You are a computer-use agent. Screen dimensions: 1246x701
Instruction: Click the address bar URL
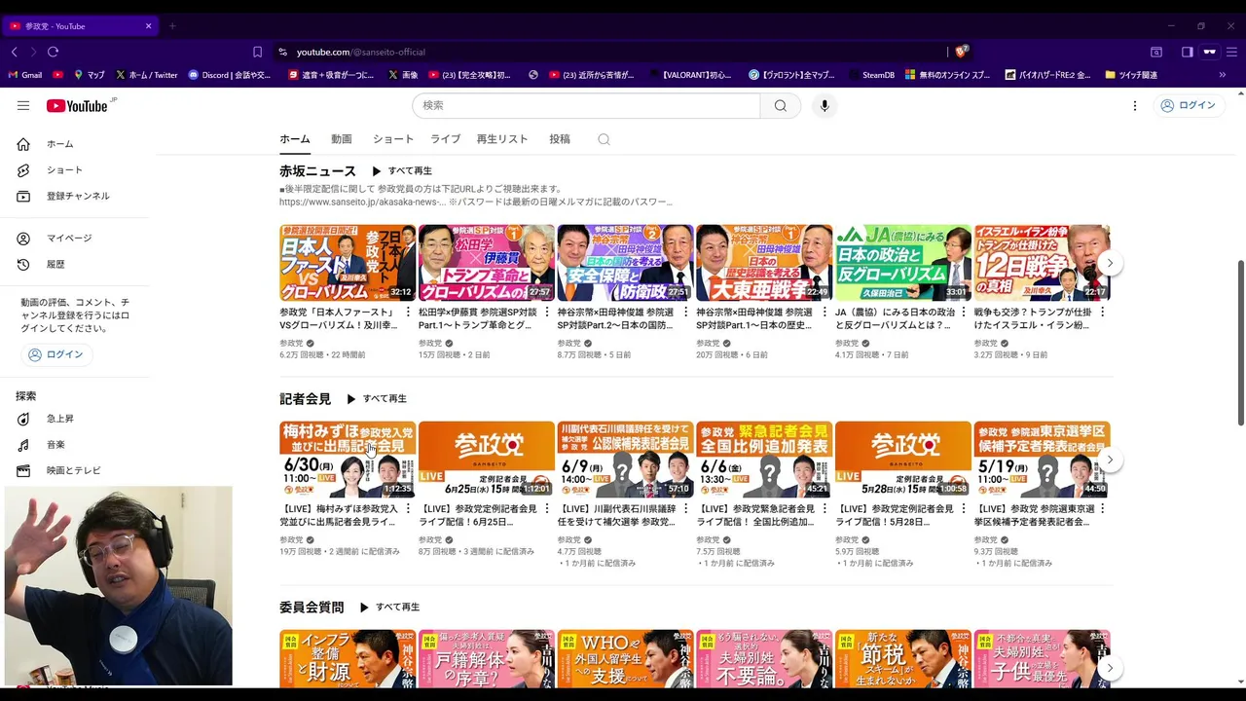pos(361,52)
